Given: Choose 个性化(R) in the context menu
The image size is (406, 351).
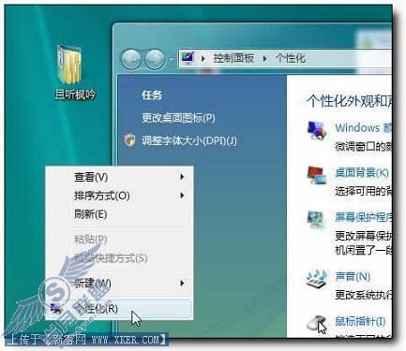Looking at the screenshot, I should pyautogui.click(x=119, y=309).
